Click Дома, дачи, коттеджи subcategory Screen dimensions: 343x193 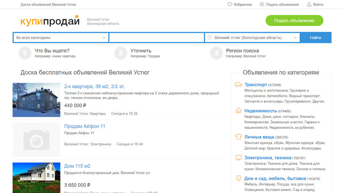pyautogui.click(x=280, y=117)
